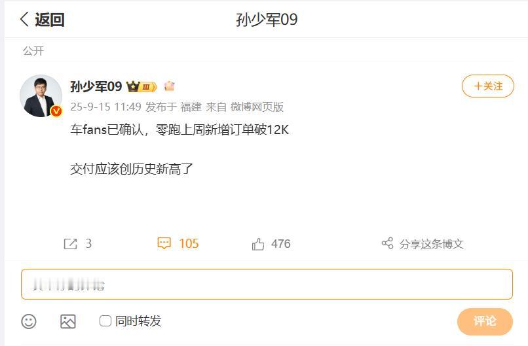Enable the 同时转发 checkbox

coord(105,321)
